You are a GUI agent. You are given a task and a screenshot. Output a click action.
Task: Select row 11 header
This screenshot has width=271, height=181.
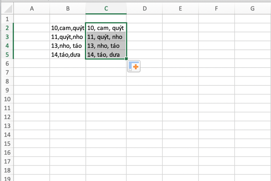click(7, 108)
